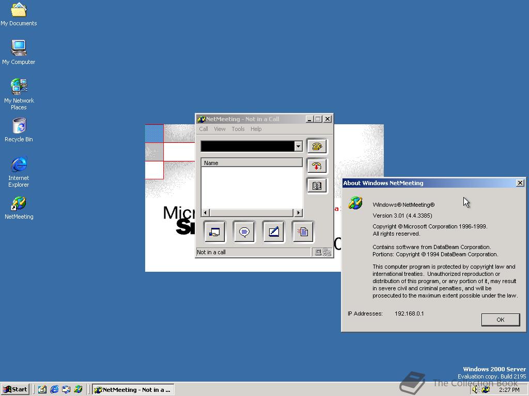
Task: Close the About Windows NetMeeting dialog
Action: click(520, 183)
